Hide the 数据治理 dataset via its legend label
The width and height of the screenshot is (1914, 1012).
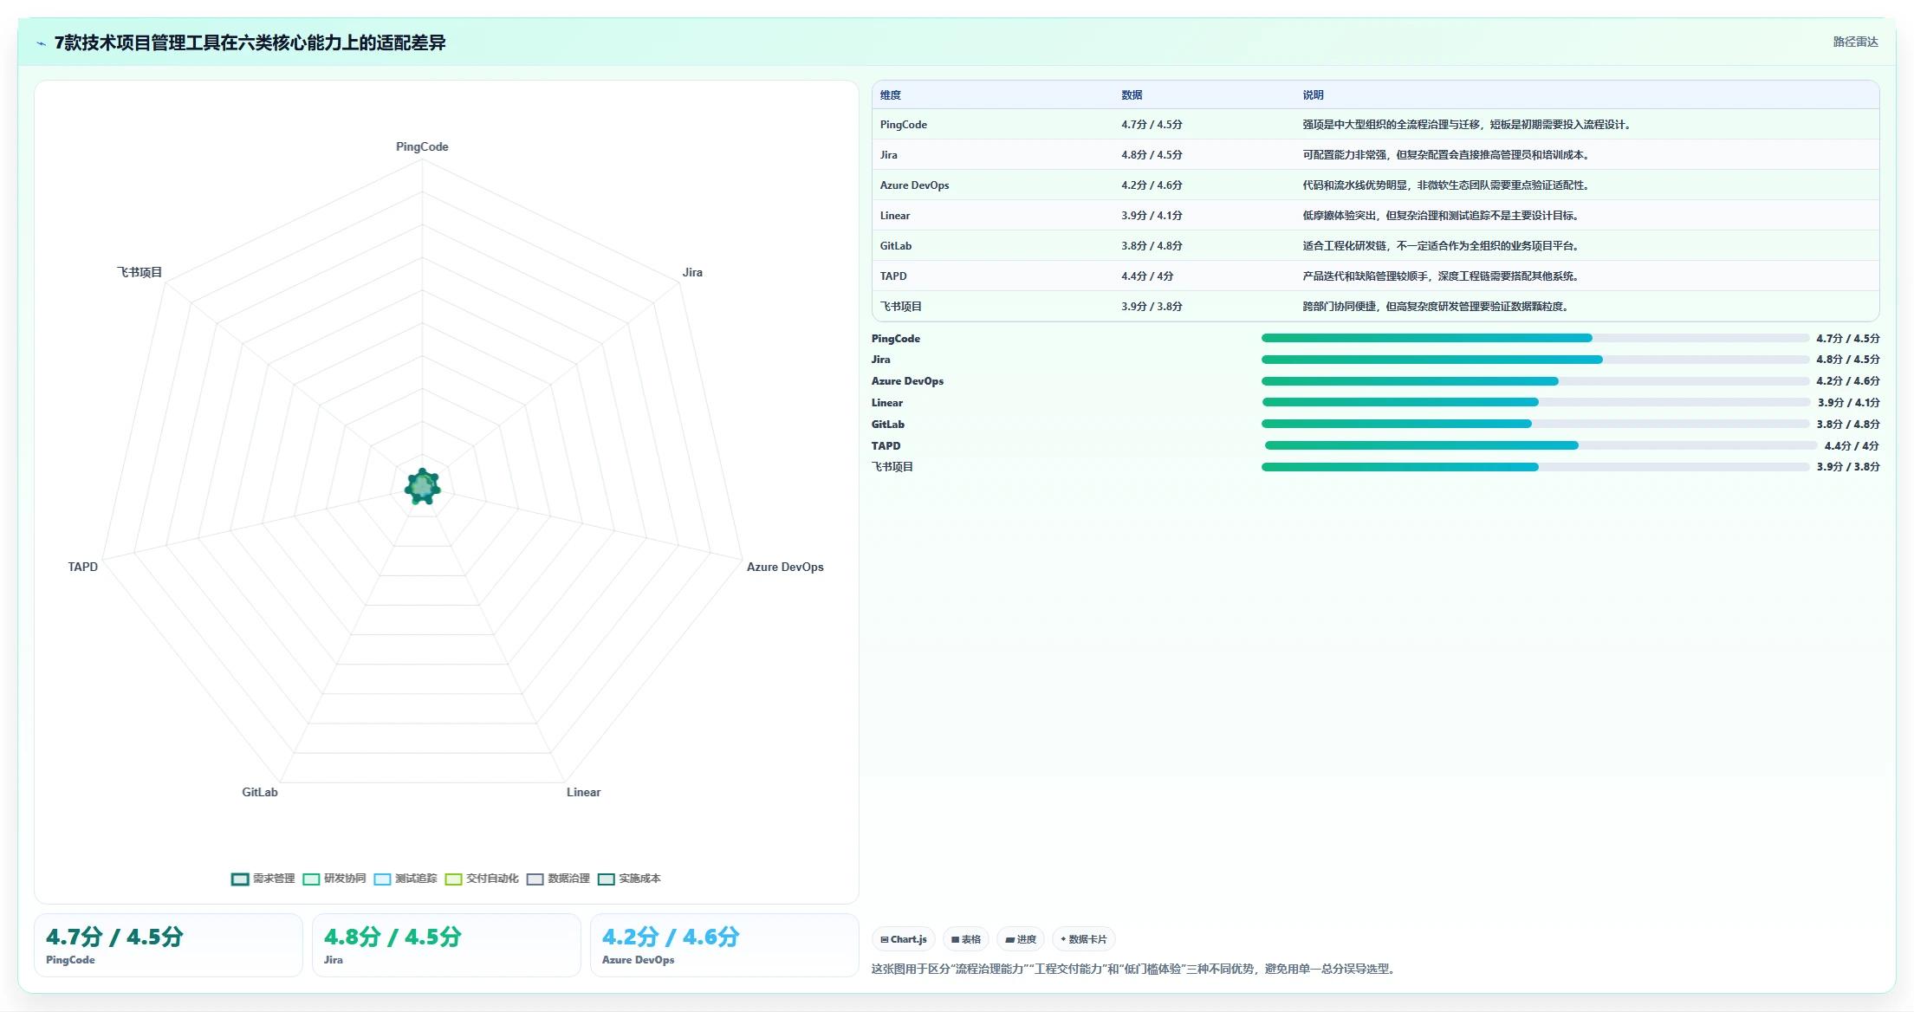(x=568, y=879)
